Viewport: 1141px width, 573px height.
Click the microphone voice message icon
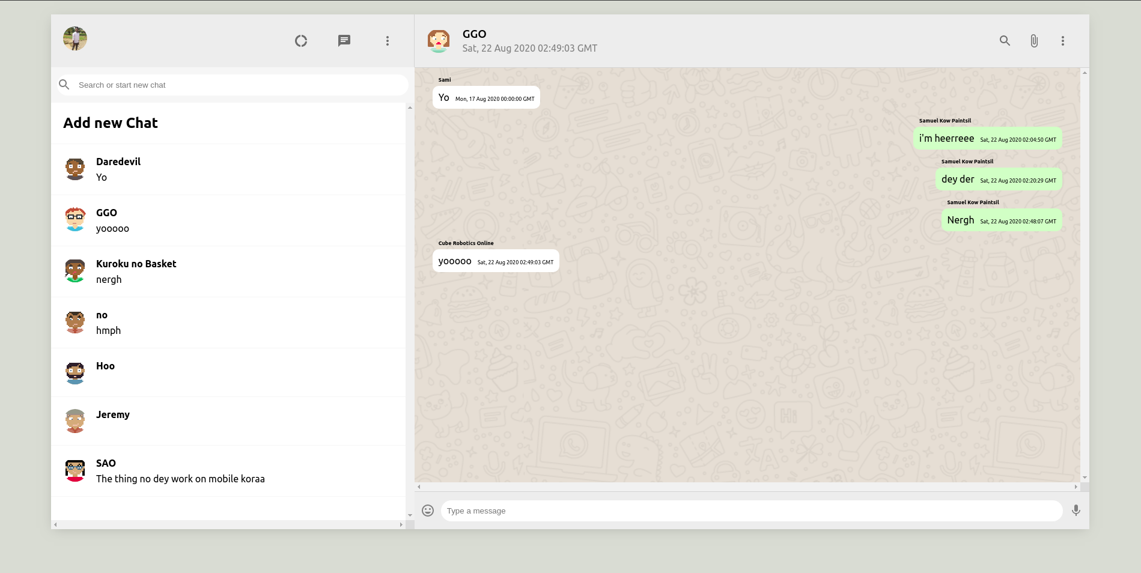tap(1076, 511)
